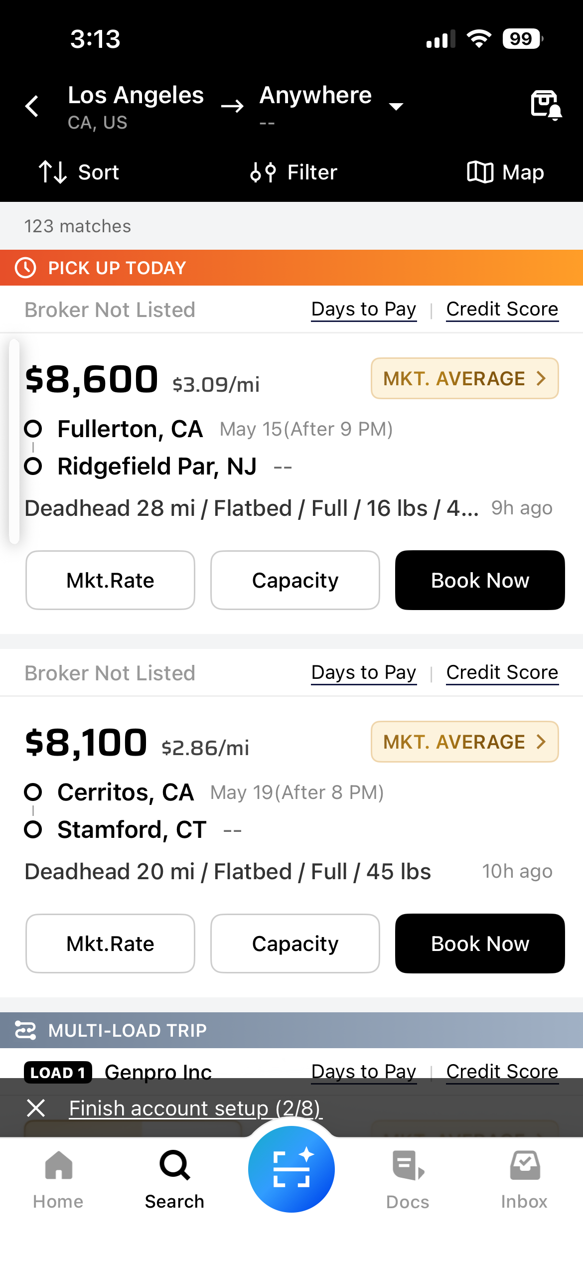The height and width of the screenshot is (1262, 583).
Task: Open Credit Score for first load
Action: [x=502, y=310]
